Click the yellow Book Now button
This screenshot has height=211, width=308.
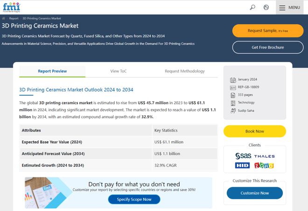pos(255,131)
